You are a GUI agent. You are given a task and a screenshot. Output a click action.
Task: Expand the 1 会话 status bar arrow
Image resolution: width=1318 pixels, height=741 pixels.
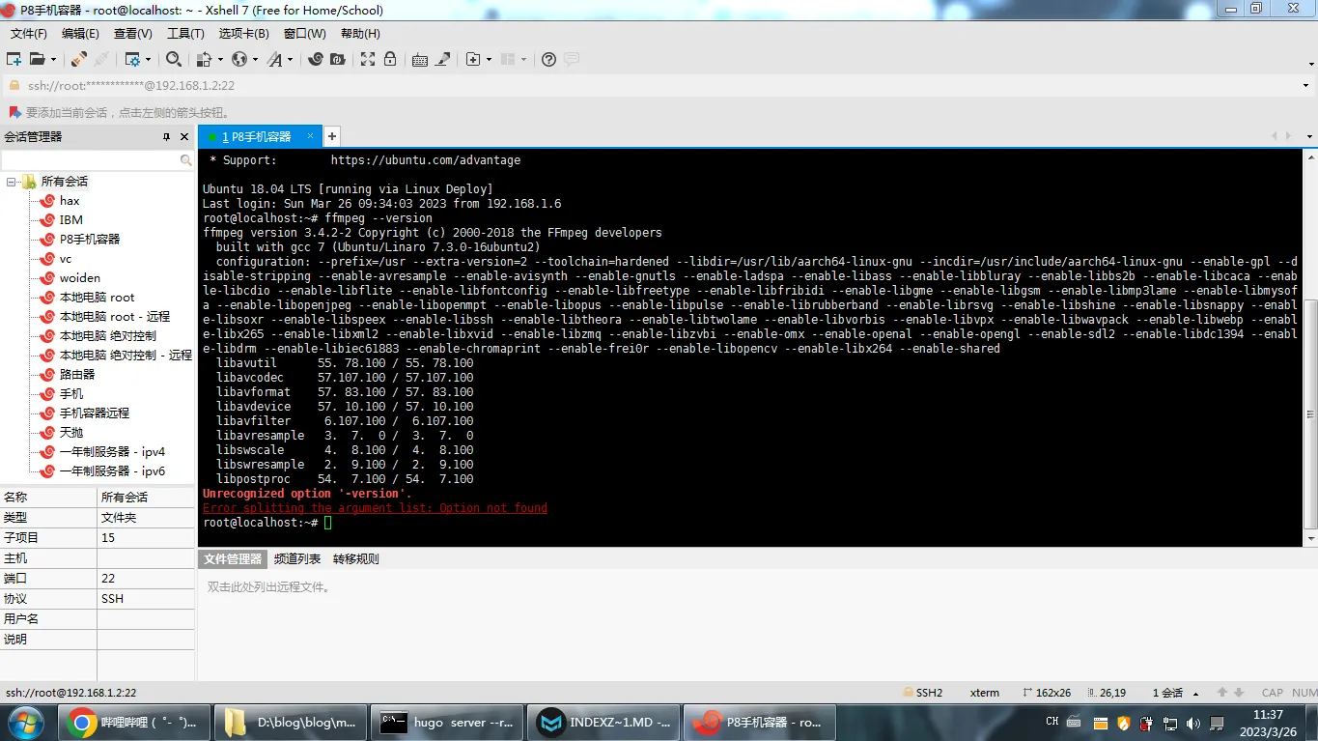1196,694
